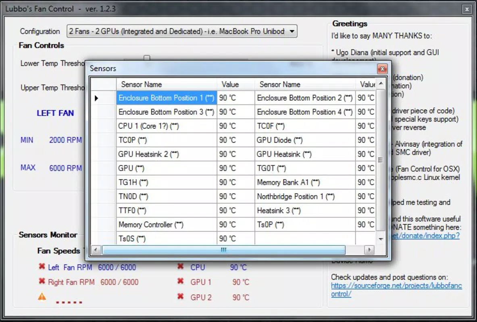477x322 pixels.
Task: Select Enclosure Bottom Position 3 cell
Action: (x=167, y=112)
